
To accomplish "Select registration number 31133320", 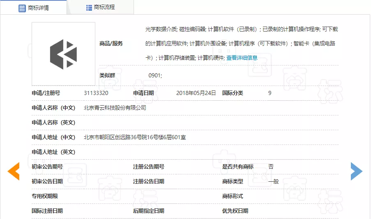I will pyautogui.click(x=96, y=93).
